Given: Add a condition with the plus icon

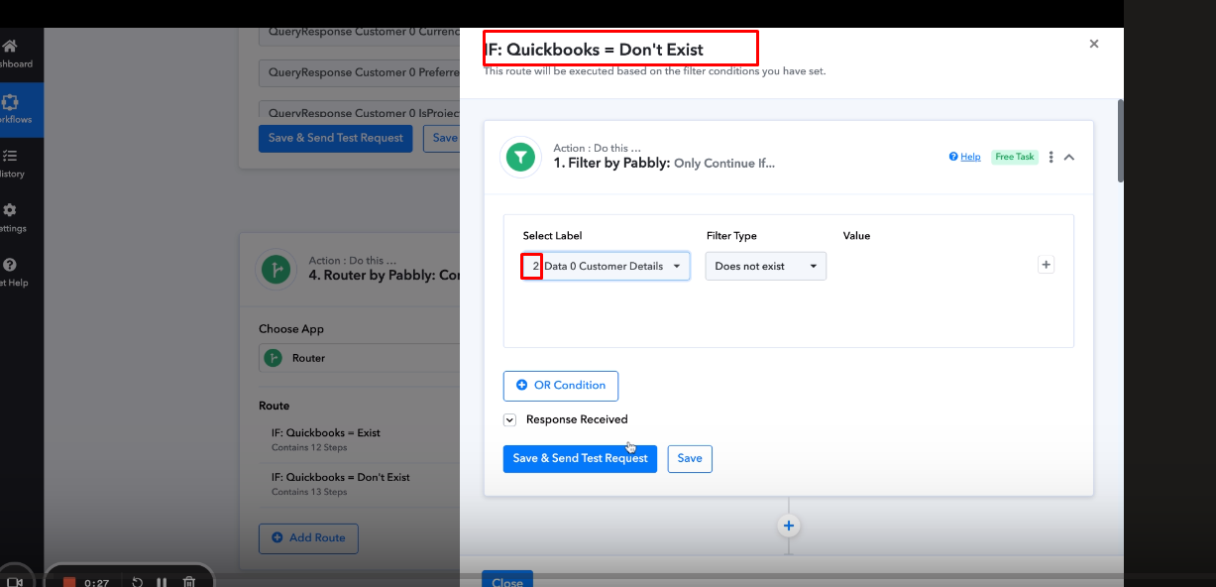Looking at the screenshot, I should pos(1046,265).
